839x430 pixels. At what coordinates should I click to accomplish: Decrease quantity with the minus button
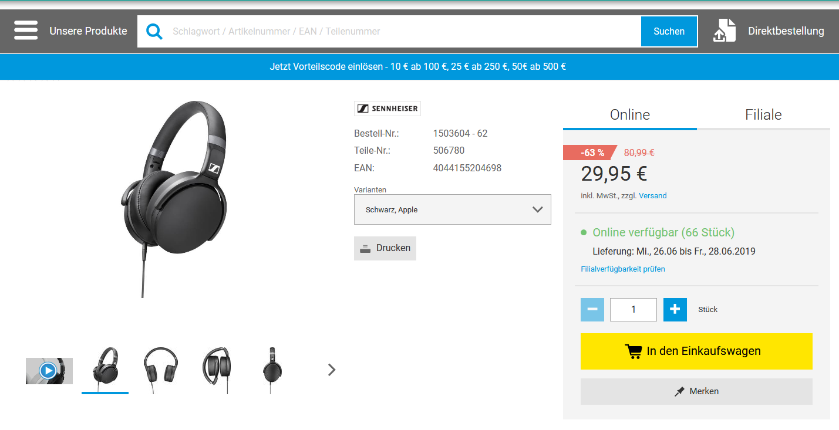(592, 309)
